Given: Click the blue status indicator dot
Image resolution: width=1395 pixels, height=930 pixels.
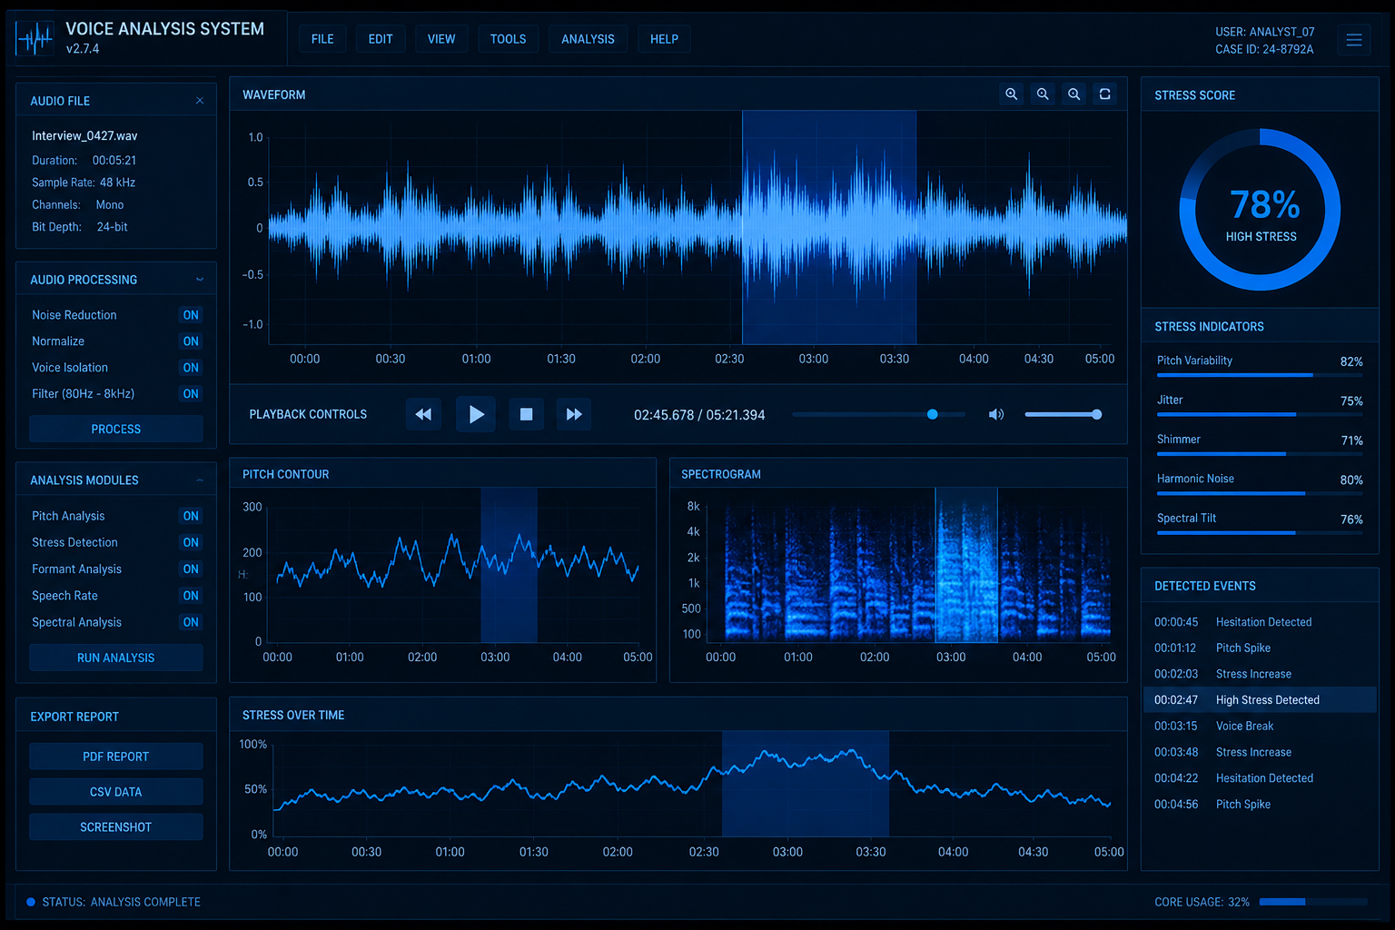Looking at the screenshot, I should pyautogui.click(x=31, y=902).
